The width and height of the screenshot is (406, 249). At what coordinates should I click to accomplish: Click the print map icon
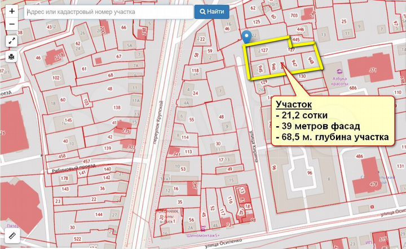pyautogui.click(x=12, y=56)
